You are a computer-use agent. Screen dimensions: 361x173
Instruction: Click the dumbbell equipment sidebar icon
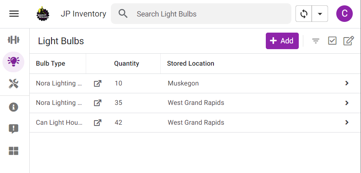(x=14, y=40)
